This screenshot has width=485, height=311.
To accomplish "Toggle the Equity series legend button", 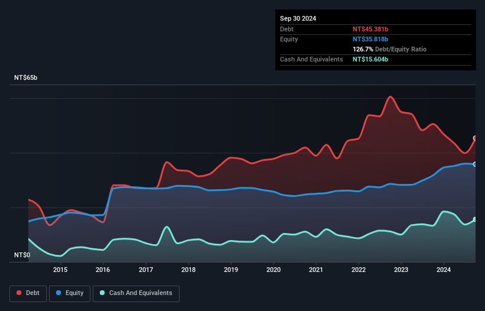I will (70, 293).
